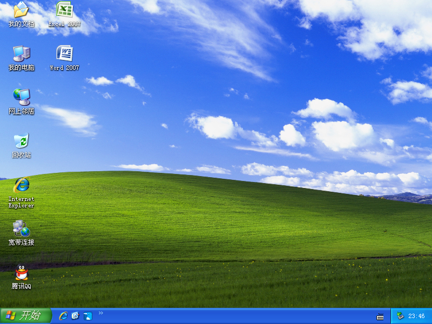Click the blue penguin Quick Launch icon

coord(87,316)
